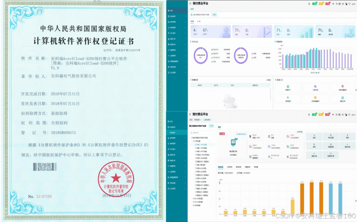Image resolution: width=357 pixels, height=222 pixels.
Task: Expand 报警管理 in the home dashboard sidebar
Action: [177, 50]
